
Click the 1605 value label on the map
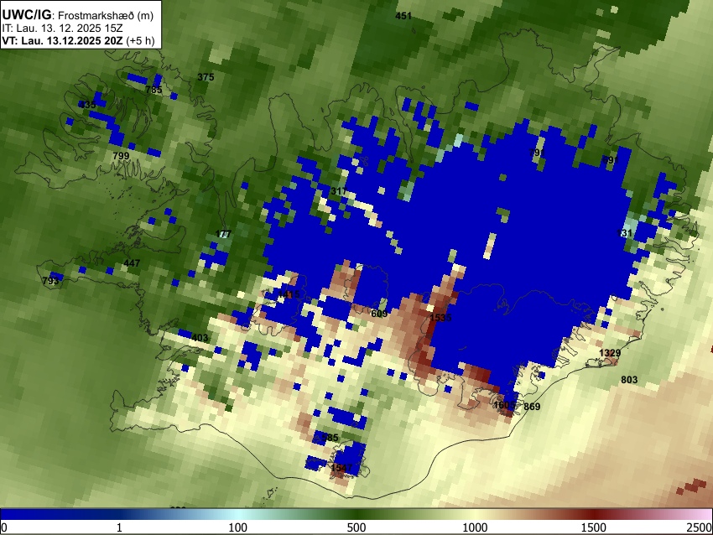[504, 404]
